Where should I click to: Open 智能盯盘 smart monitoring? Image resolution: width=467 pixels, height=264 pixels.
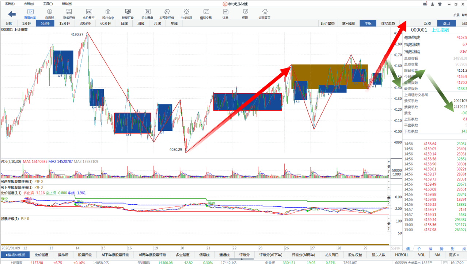click(128, 14)
